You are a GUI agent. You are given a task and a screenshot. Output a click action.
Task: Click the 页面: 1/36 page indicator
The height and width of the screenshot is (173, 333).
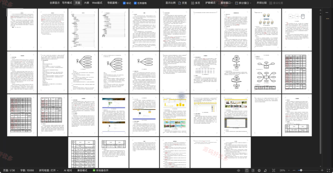click(x=9, y=170)
